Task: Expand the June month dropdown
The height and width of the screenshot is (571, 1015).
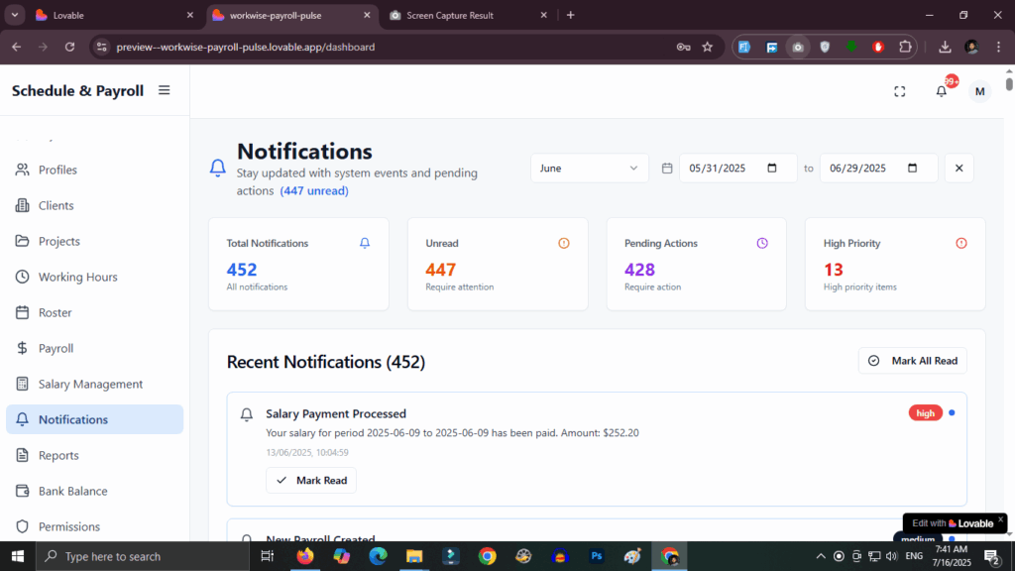Action: (589, 169)
